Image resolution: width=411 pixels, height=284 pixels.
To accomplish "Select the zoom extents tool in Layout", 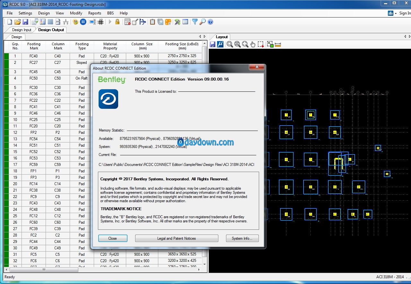I will [x=237, y=44].
